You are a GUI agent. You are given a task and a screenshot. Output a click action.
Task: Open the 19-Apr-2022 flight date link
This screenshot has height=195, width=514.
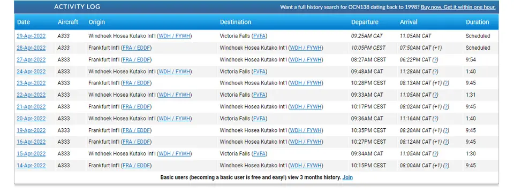[x=31, y=130]
